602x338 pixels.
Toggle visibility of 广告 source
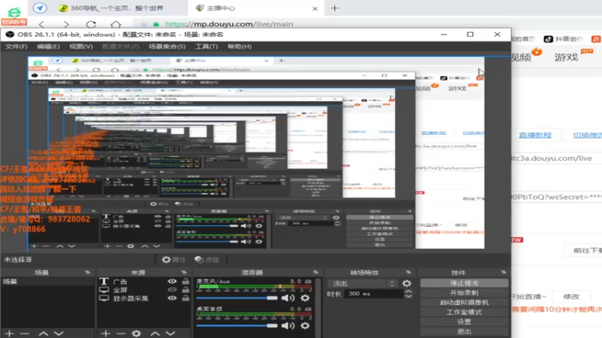pos(172,281)
